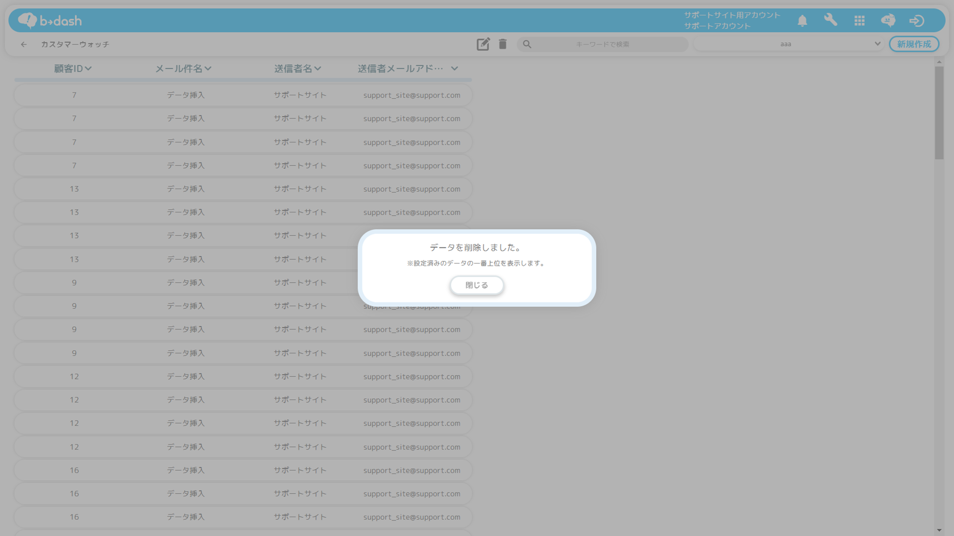Expand the 送信者名 column dropdown
Image resolution: width=954 pixels, height=536 pixels.
[318, 69]
